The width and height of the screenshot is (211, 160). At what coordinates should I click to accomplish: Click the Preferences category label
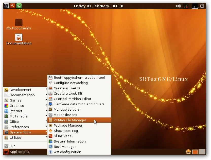point(19,127)
